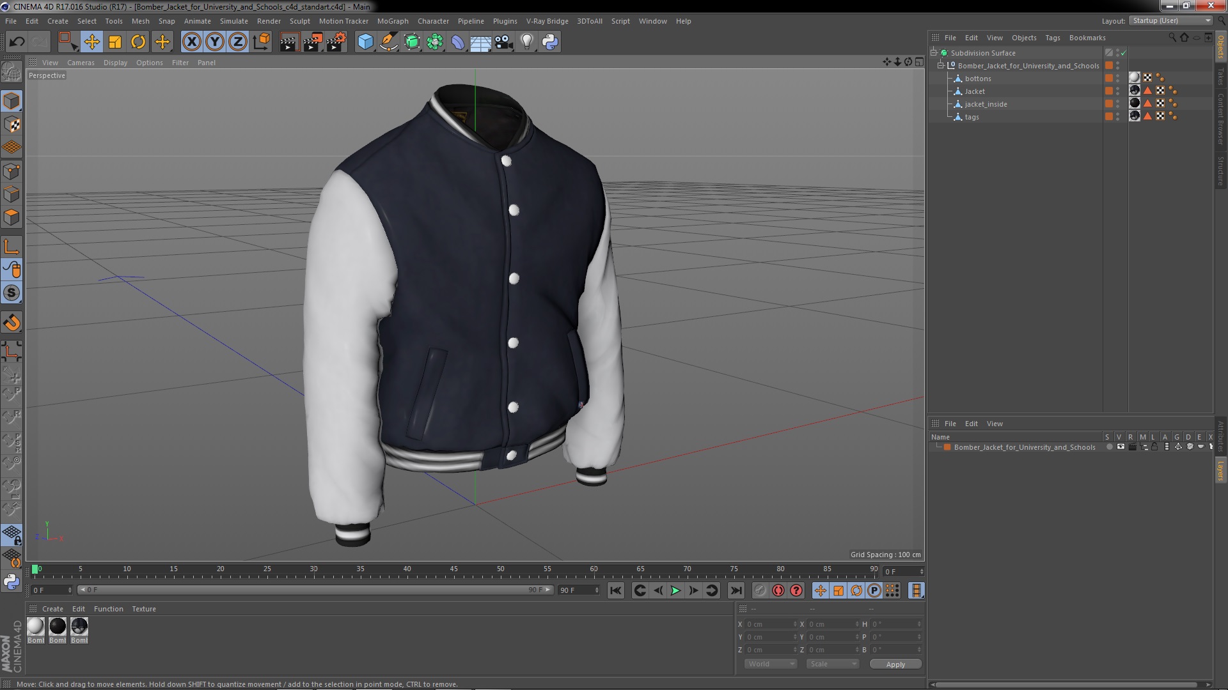Open the Bend deformer icon

458,42
